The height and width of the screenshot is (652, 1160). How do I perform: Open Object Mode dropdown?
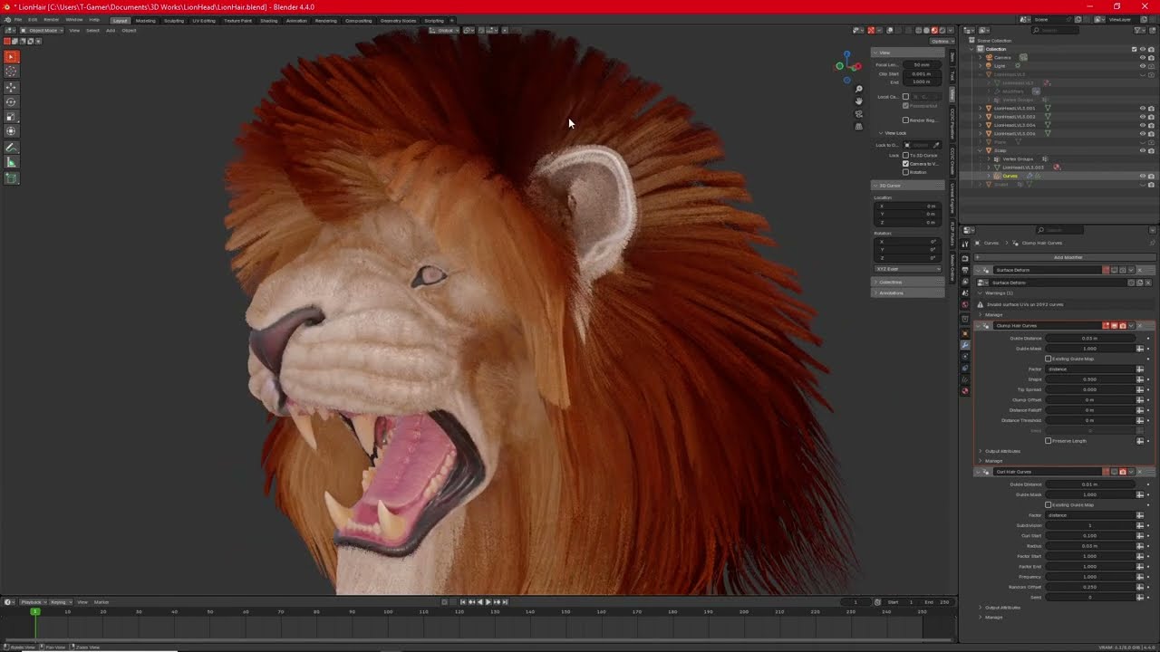coord(42,31)
